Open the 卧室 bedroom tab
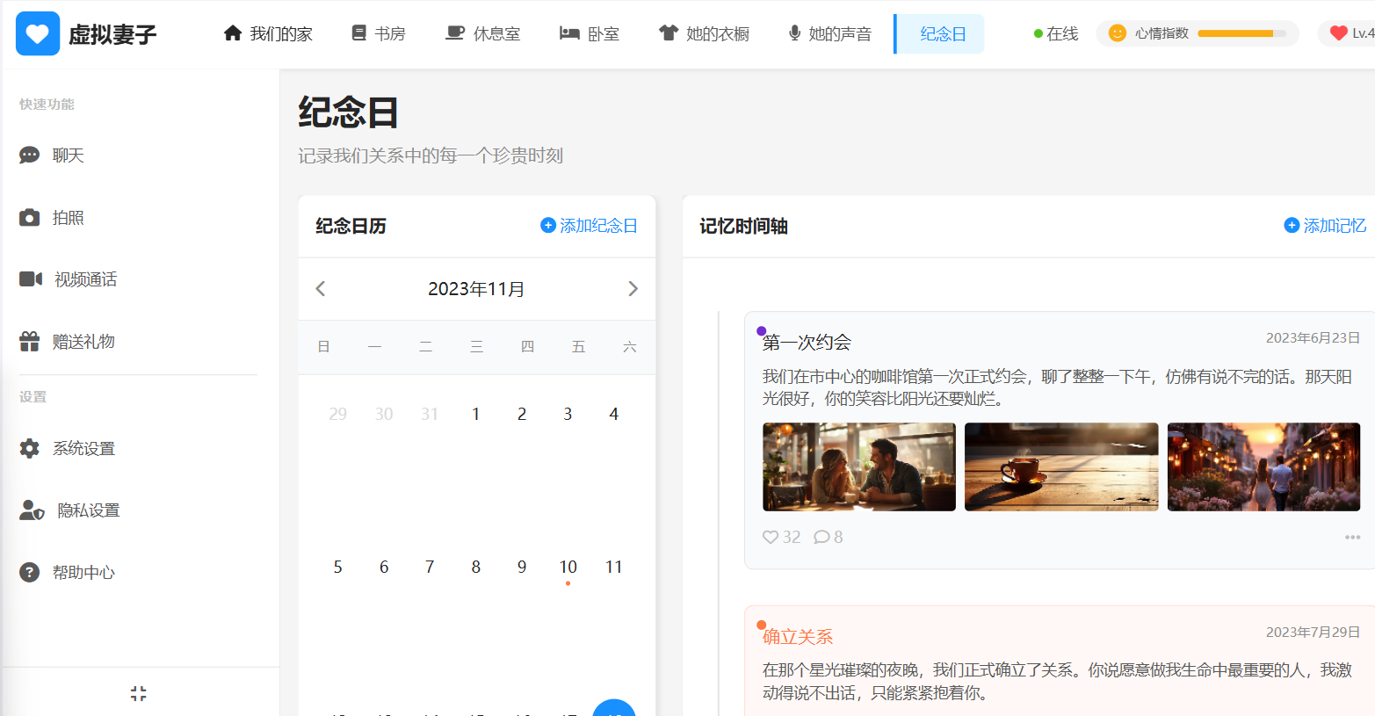 (x=590, y=33)
